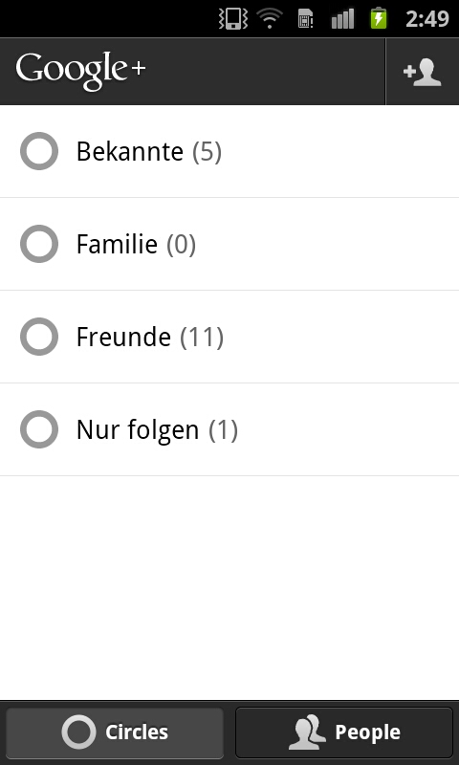
Task: Tap the circle icon beside Familie
Action: pos(39,244)
